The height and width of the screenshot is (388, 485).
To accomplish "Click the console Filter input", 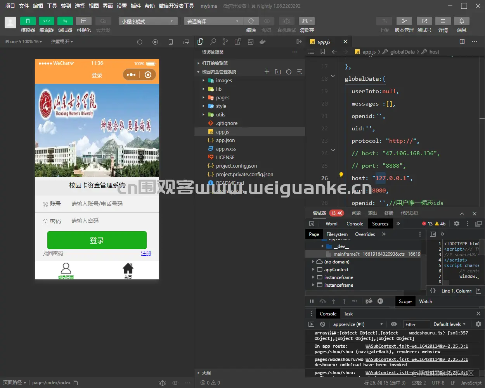I will click(x=416, y=324).
